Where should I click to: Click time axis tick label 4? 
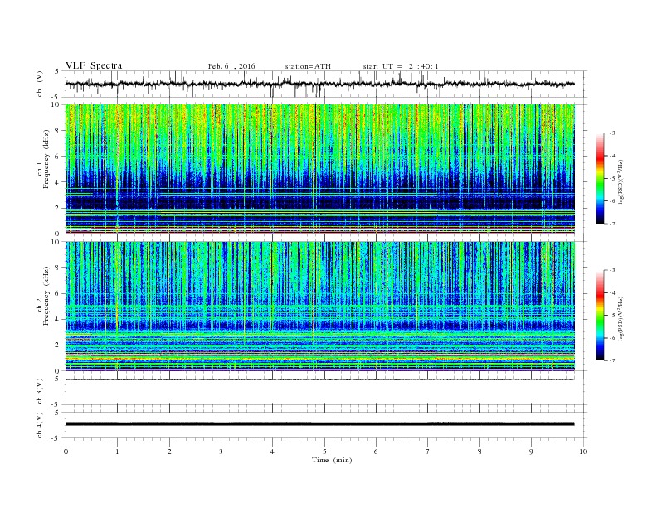tap(272, 451)
